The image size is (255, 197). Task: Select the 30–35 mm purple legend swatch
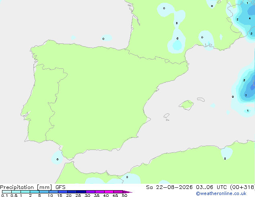click(90, 192)
